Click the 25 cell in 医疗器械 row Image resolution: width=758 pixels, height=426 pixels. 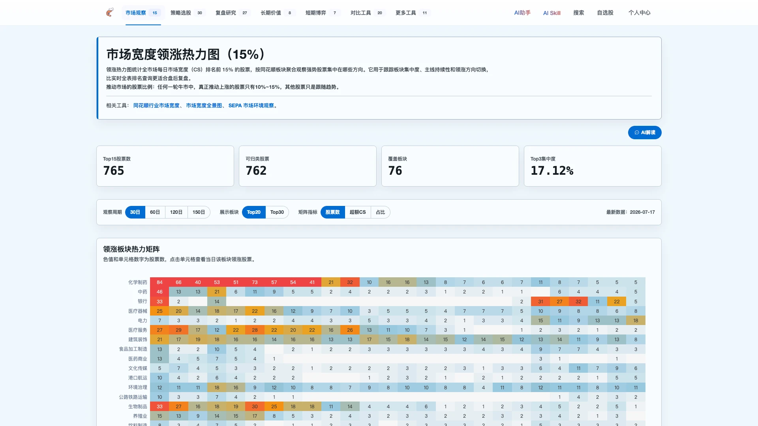[159, 311]
